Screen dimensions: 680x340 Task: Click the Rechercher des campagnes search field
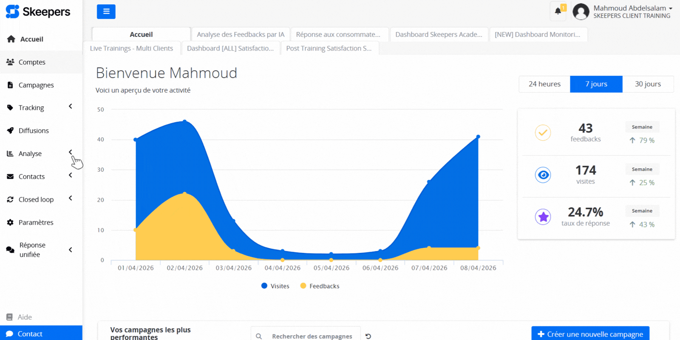[312, 336]
